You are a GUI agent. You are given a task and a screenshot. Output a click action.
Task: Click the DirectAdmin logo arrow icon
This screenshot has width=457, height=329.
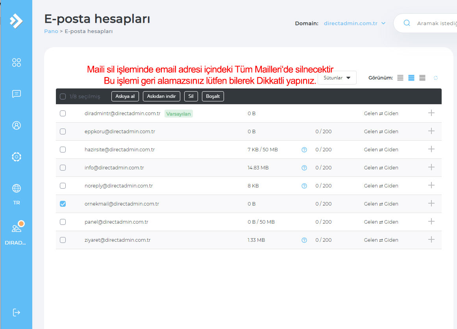click(x=16, y=21)
